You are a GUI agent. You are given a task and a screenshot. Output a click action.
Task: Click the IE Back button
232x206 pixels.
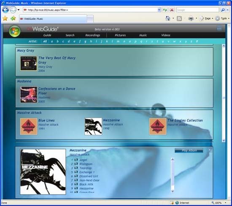coord(5,10)
